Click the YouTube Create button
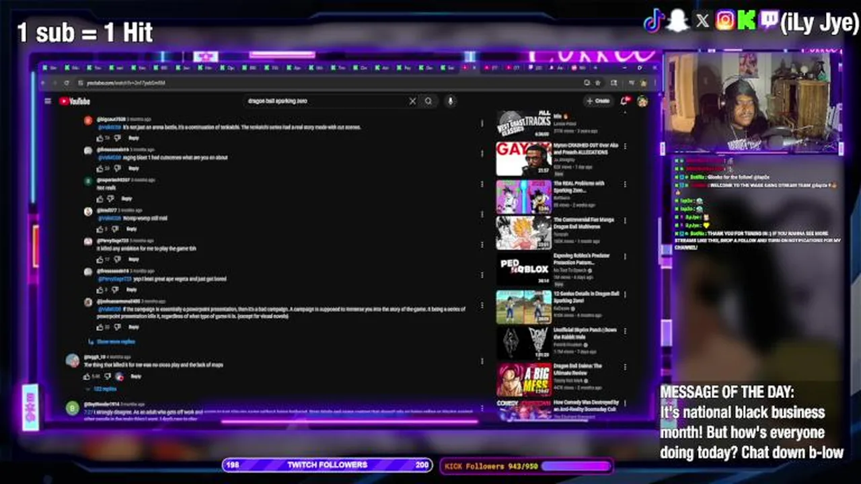Screen dimensions: 861x484 (598, 101)
